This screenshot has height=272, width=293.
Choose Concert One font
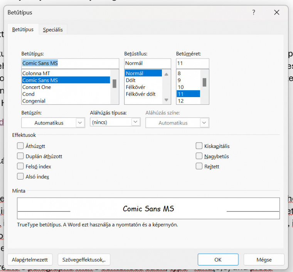pos(66,87)
